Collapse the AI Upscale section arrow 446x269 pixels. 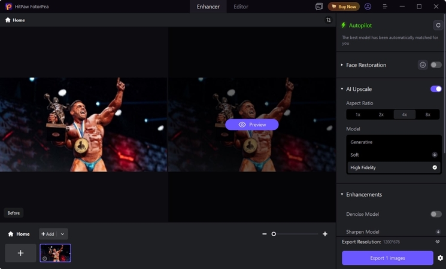pyautogui.click(x=342, y=89)
